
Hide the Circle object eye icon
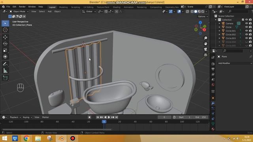pos(246,27)
